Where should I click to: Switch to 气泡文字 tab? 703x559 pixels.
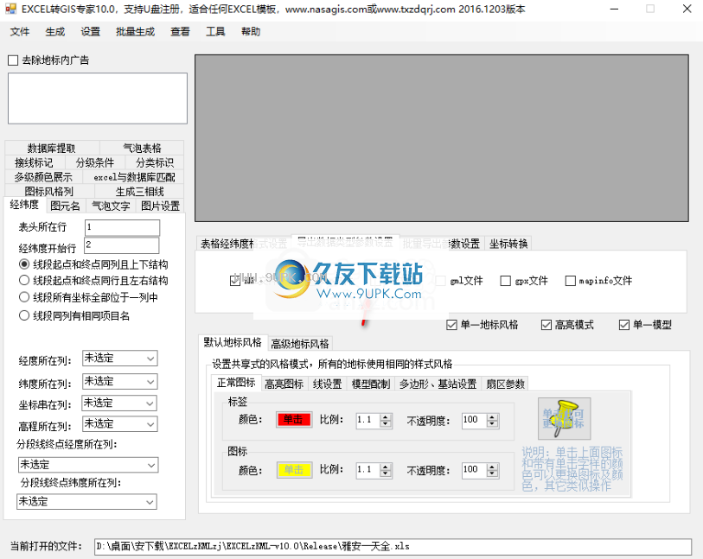[111, 206]
